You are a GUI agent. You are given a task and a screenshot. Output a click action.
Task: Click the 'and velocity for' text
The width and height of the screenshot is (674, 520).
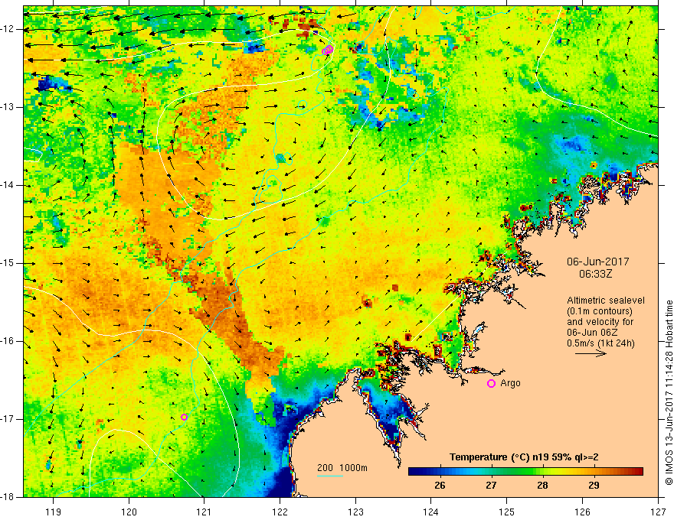600,322
